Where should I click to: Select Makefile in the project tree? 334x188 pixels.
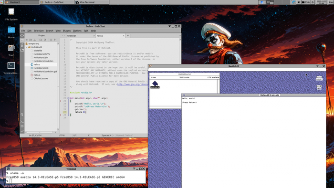pos(38,51)
